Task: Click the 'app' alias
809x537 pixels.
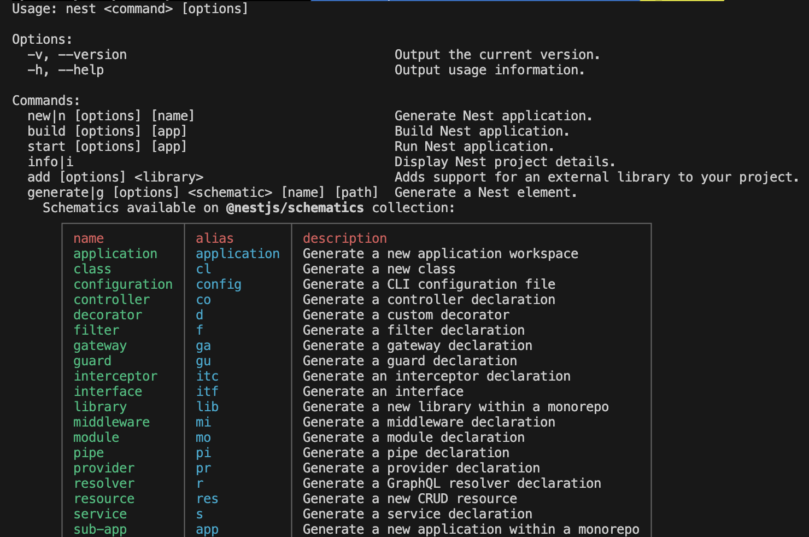Action: pos(207,529)
